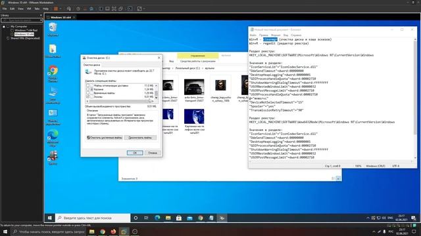Select Windows 7 x64 Red in Library
This screenshot has height=236, width=421.
[26, 30]
